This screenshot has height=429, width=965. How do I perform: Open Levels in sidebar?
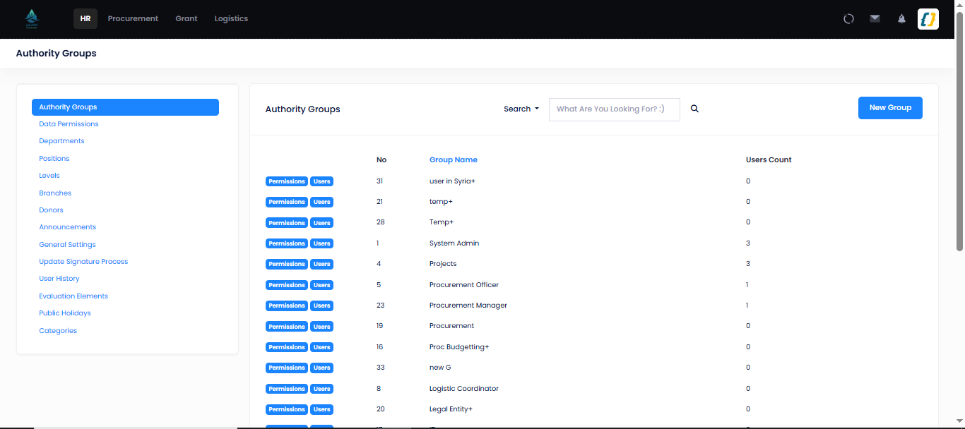[49, 176]
